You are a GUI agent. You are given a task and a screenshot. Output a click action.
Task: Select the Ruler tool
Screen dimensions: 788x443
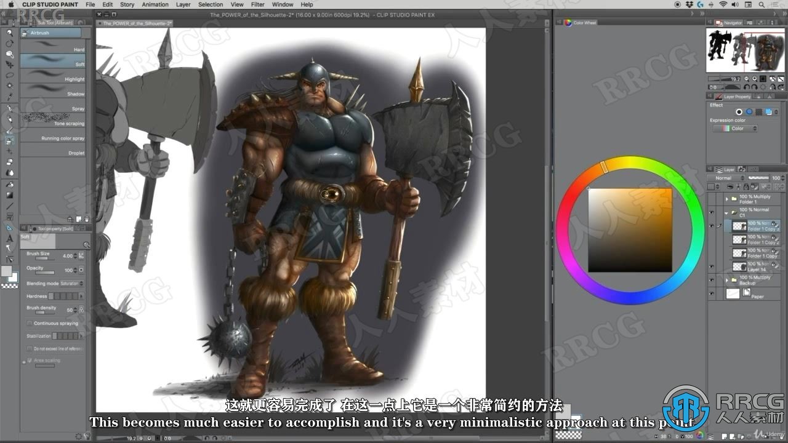click(x=9, y=228)
